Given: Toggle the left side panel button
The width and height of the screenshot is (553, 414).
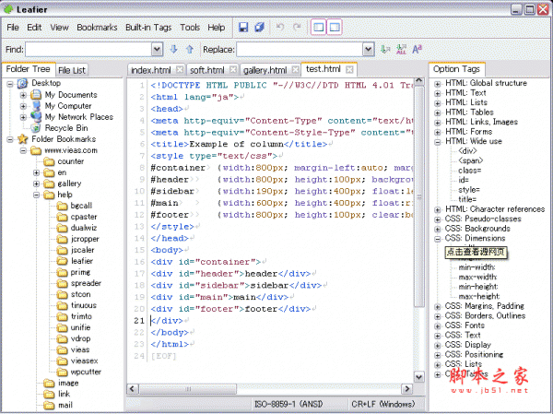Looking at the screenshot, I should click(x=319, y=28).
